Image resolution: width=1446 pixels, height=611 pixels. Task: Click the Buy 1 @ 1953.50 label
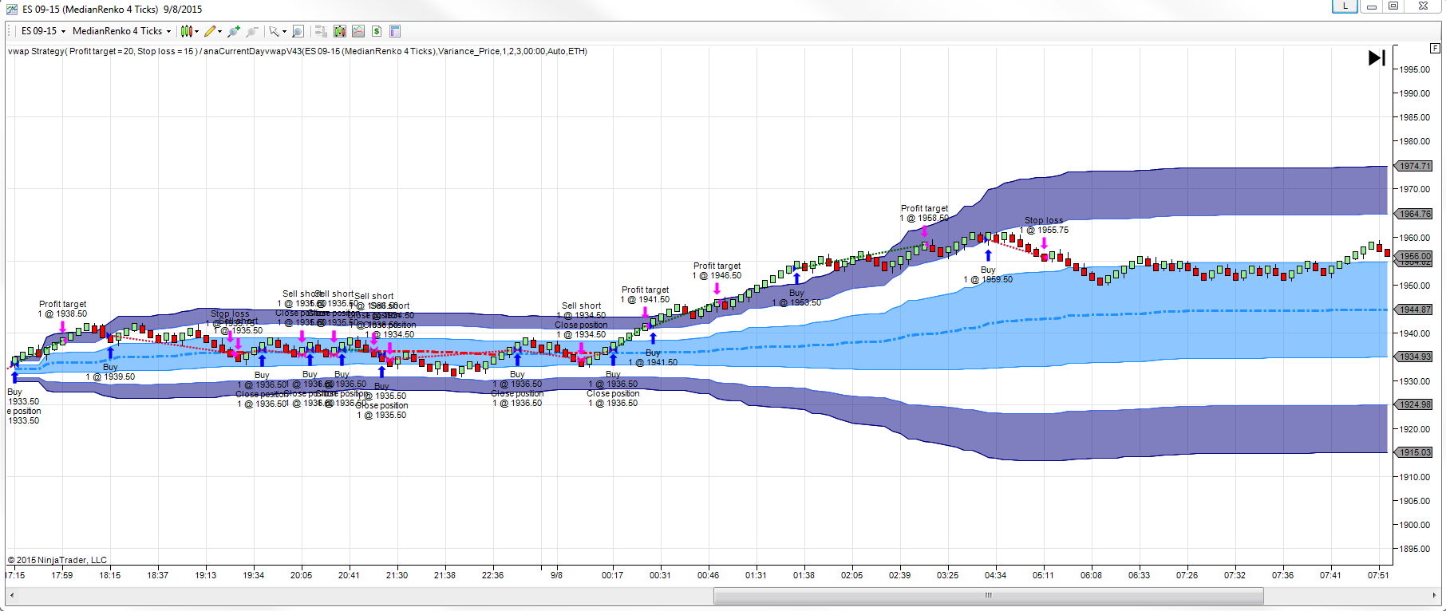pyautogui.click(x=796, y=298)
